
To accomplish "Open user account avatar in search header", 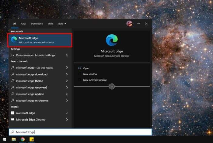I will [129, 24].
